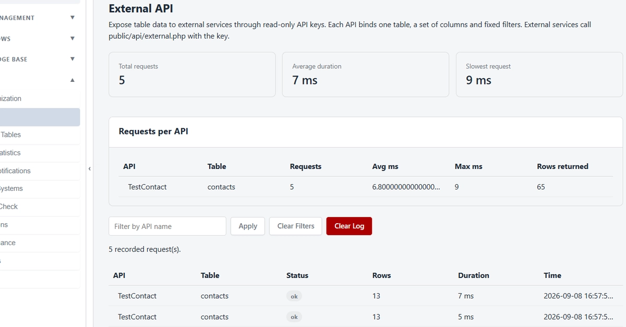This screenshot has height=327, width=626.
Task: Expand the DGE BASE sidebar section arrow
Action: pyautogui.click(x=73, y=59)
